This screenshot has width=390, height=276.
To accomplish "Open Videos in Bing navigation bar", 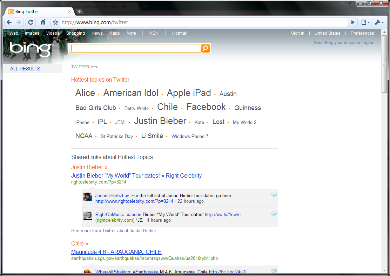I will (53, 33).
